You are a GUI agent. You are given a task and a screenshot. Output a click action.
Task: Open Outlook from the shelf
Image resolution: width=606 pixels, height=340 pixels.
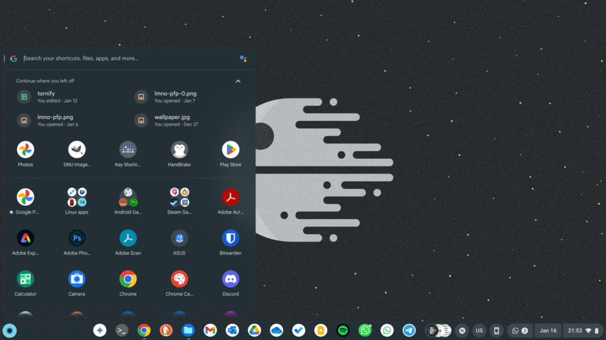pos(232,331)
